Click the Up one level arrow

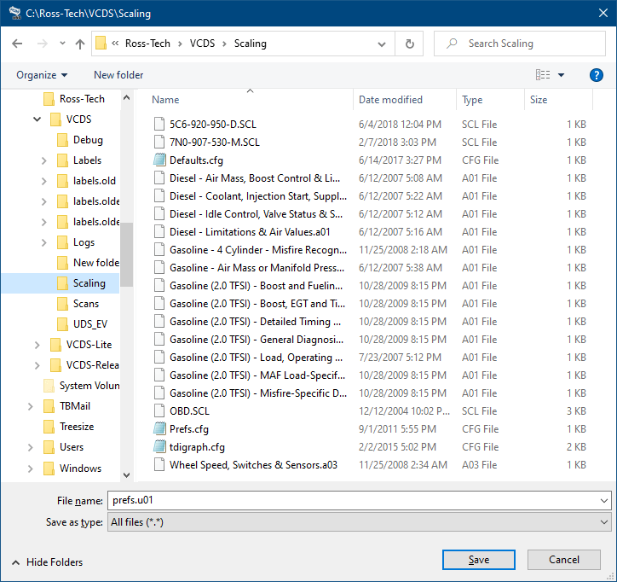point(80,44)
